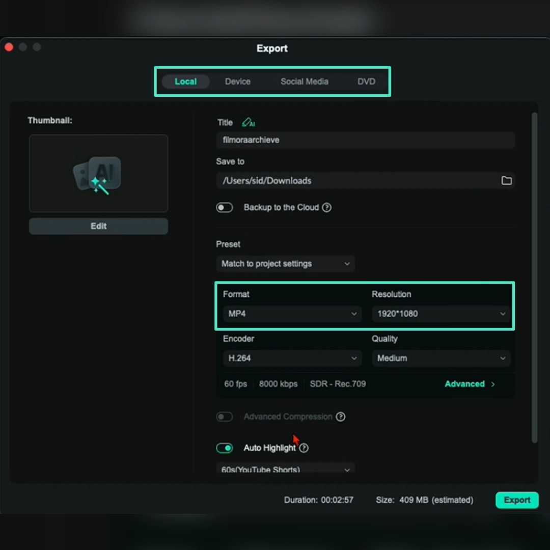Click the Edit thumbnail button
This screenshot has height=550, width=550.
click(x=99, y=226)
